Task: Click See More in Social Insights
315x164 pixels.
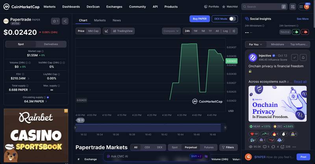Action: coord(302,19)
